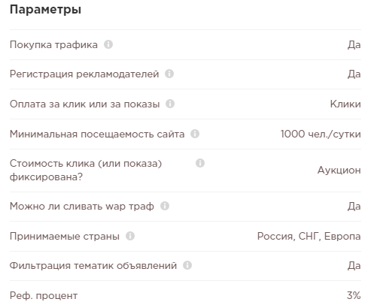Click Минимальная посещаемость сайта label
The width and height of the screenshot is (368, 308).
click(97, 134)
